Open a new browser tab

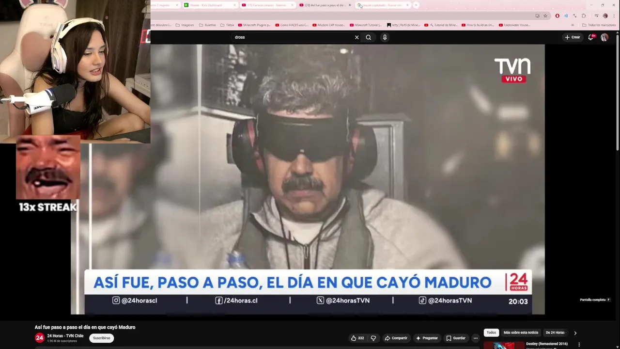point(416,5)
